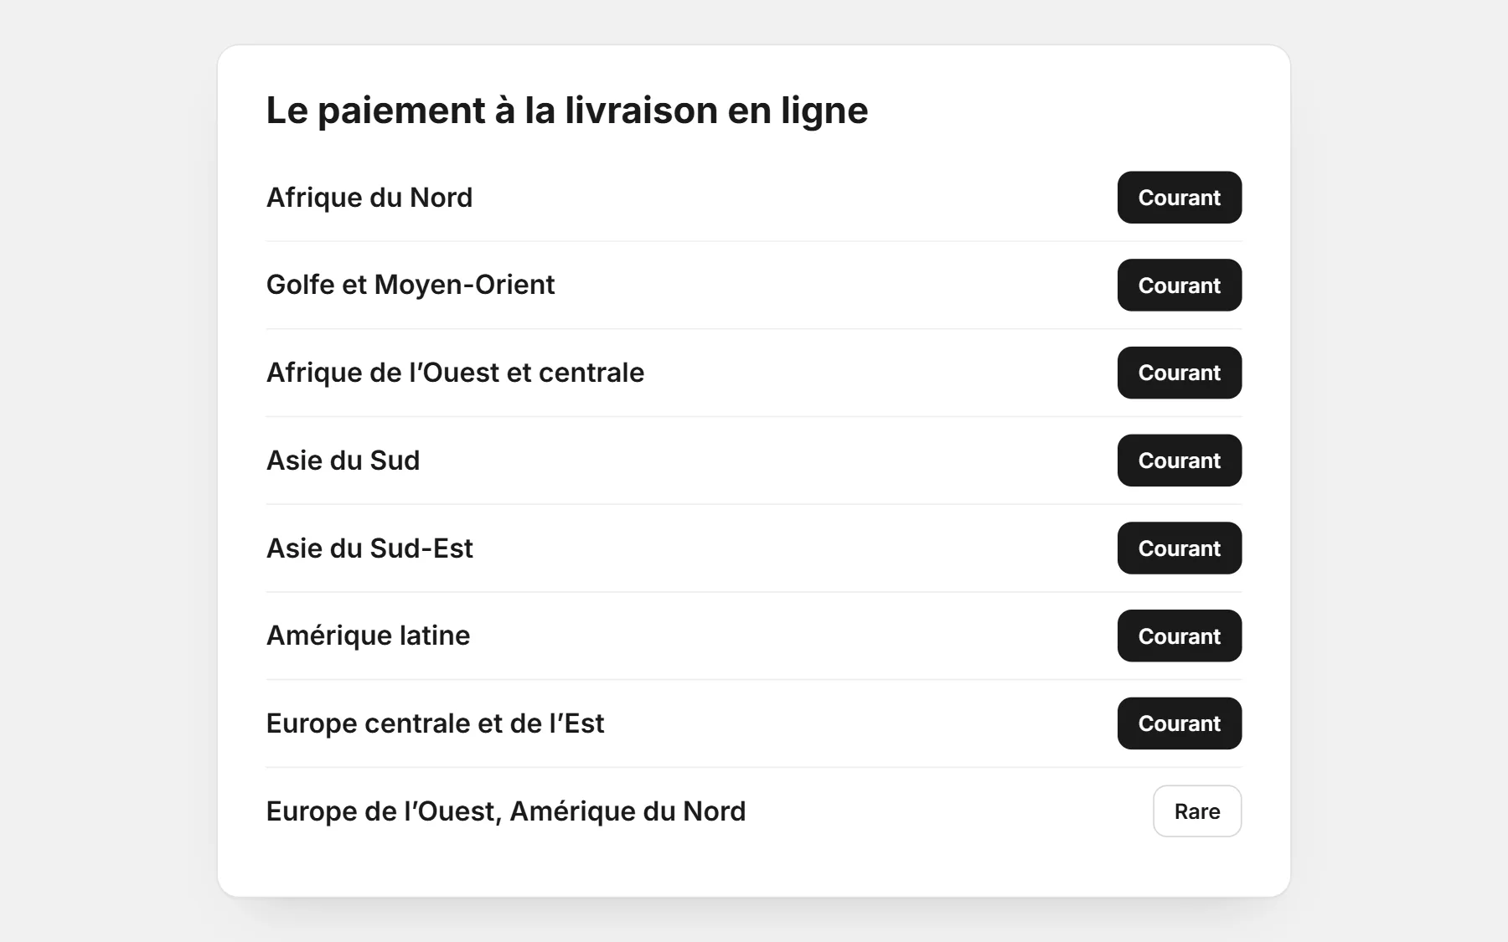Select the Europe centrale et de l'Est label
This screenshot has height=942, width=1508.
[435, 723]
